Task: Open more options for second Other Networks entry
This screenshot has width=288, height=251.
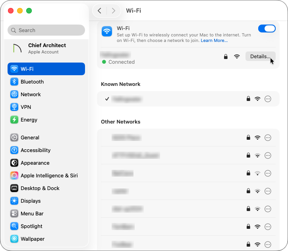Action: pos(268,156)
